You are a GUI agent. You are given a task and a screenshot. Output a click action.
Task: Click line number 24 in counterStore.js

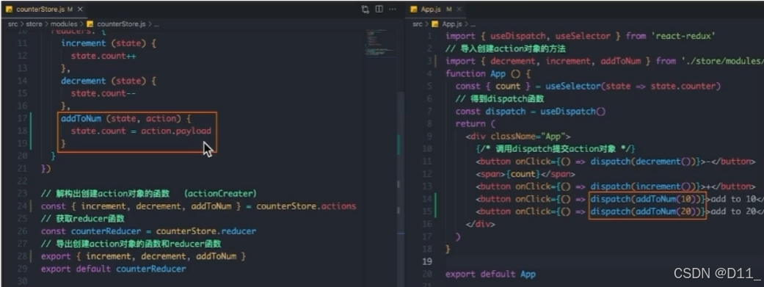22,206
